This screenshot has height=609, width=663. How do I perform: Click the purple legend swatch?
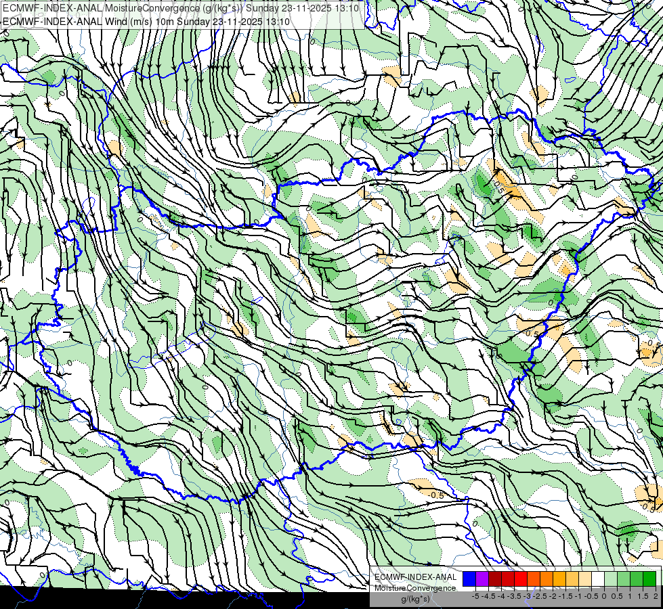[482, 579]
